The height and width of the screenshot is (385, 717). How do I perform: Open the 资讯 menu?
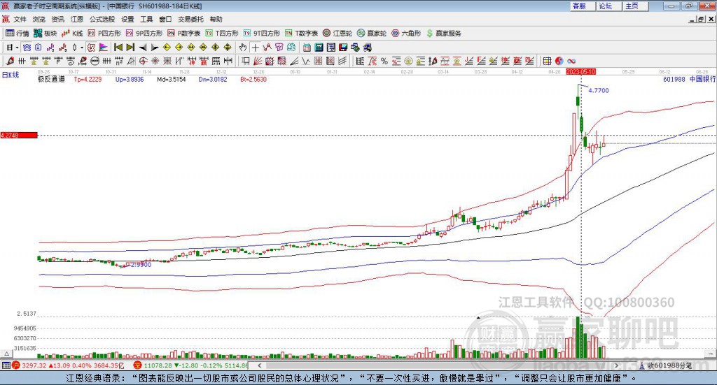coord(57,19)
